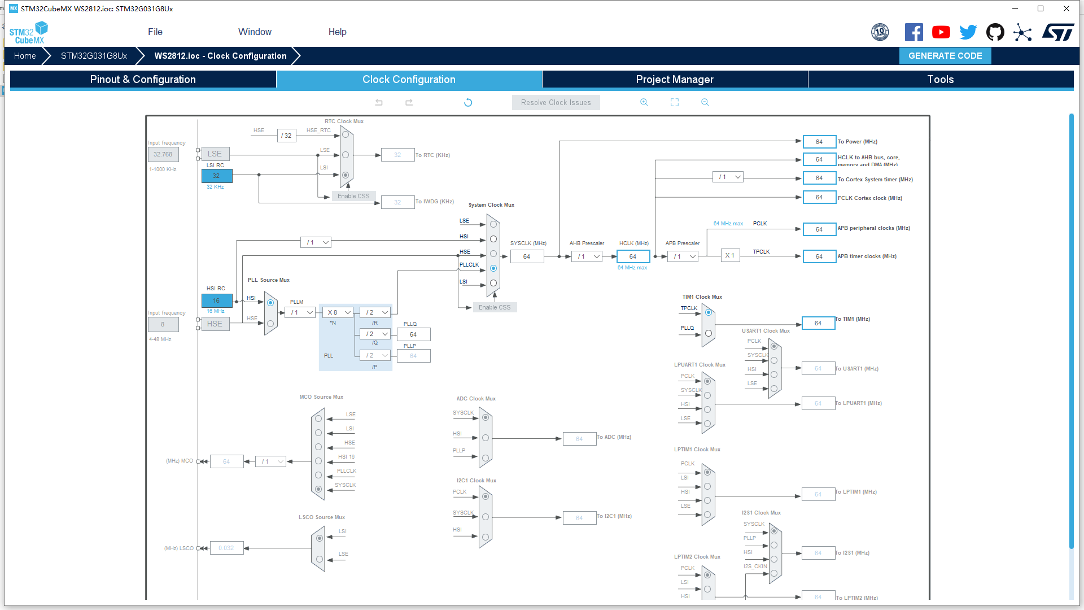
Task: Select SYSCLK in the MCO Source Mux
Action: tap(318, 489)
